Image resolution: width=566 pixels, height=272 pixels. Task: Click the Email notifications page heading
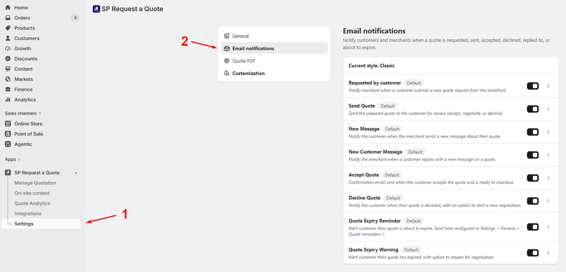coord(374,31)
